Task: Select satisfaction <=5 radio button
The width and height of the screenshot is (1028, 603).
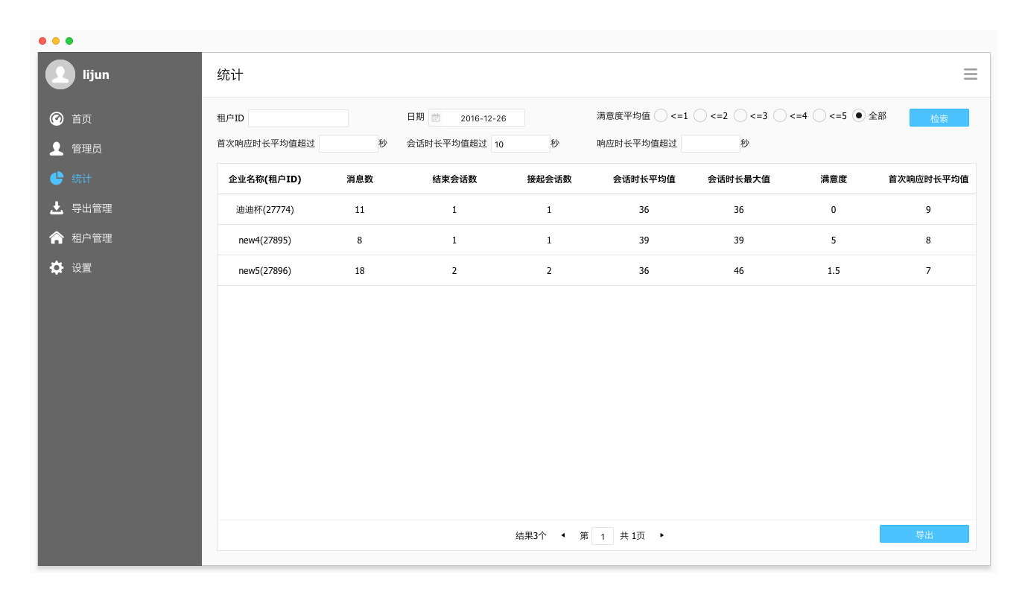Action: pyautogui.click(x=819, y=115)
